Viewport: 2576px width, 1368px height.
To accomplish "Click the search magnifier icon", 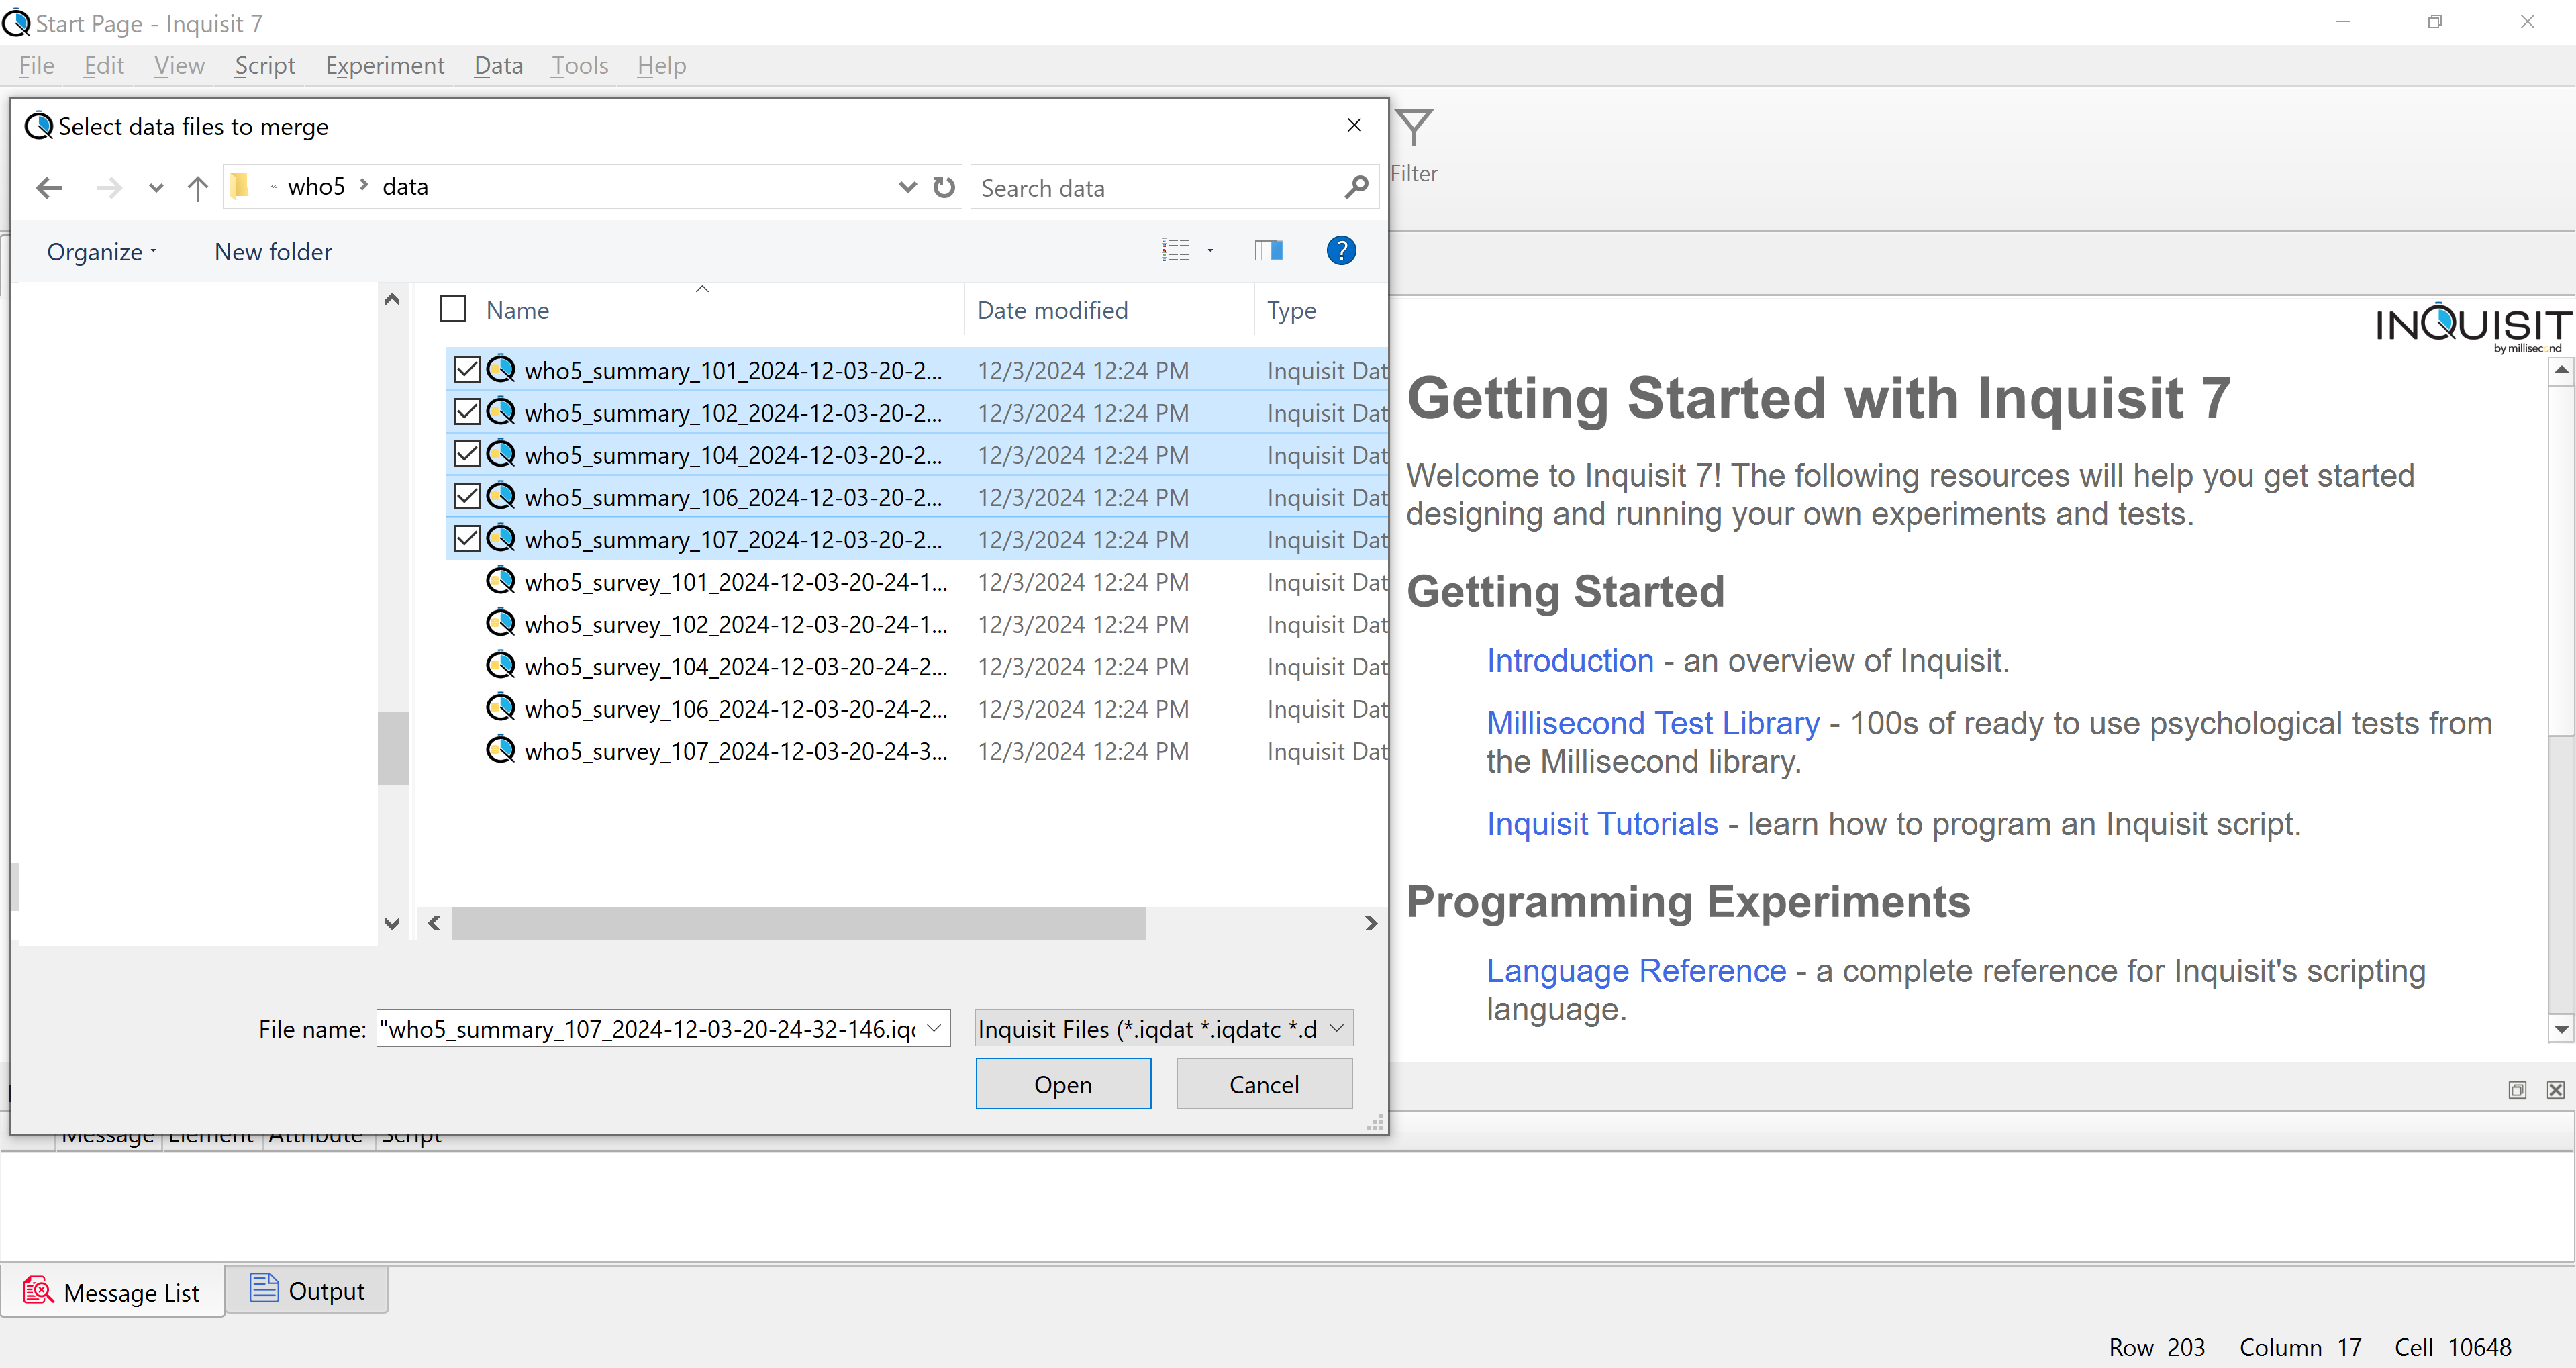I will [1356, 187].
